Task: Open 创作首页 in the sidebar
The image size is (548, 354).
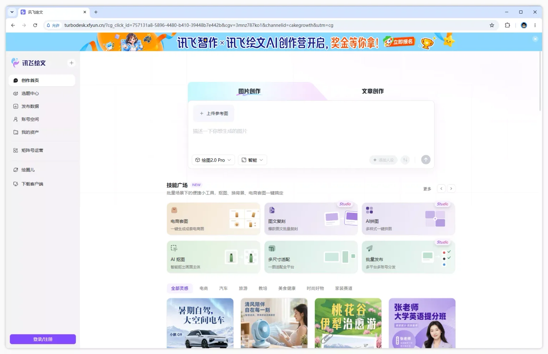Action: 42,81
